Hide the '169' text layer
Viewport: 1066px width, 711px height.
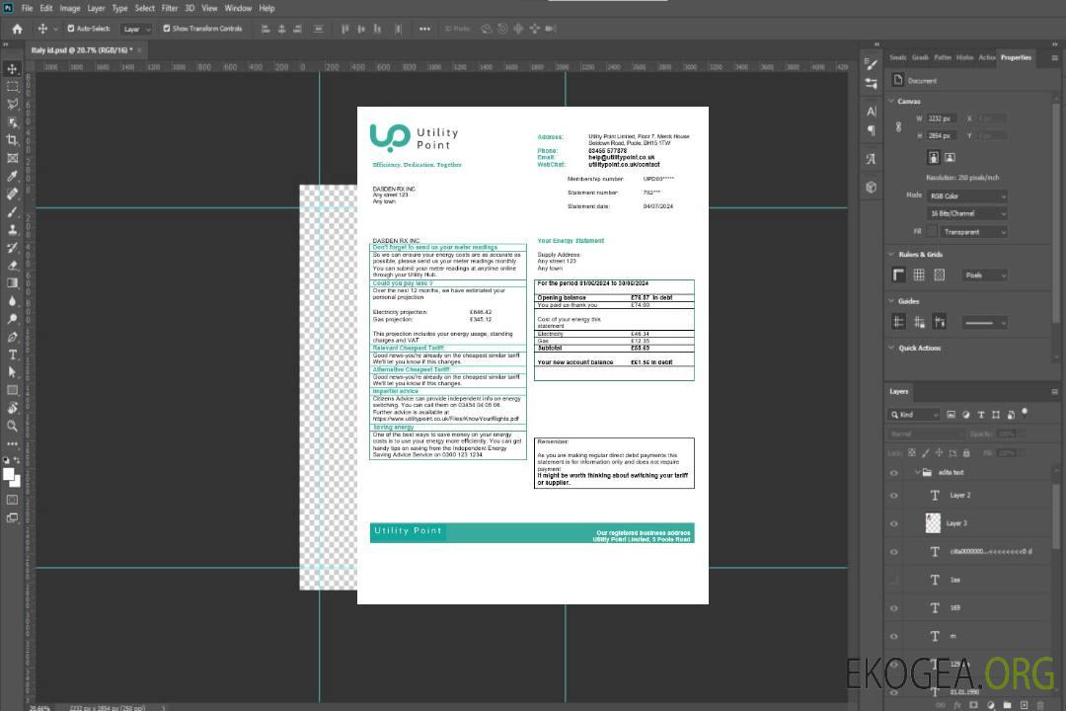pyautogui.click(x=894, y=608)
